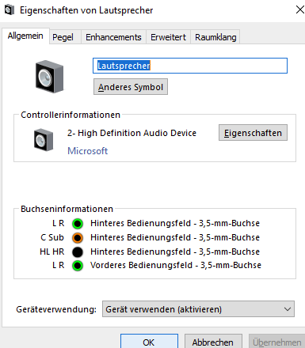Click green jack icon for Vorderes Bedienungsfeld
305x348 pixels.
pos(78,266)
